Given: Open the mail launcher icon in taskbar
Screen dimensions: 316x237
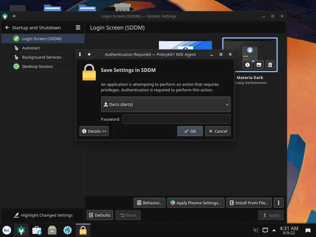Looking at the screenshot, I should coord(7,230).
